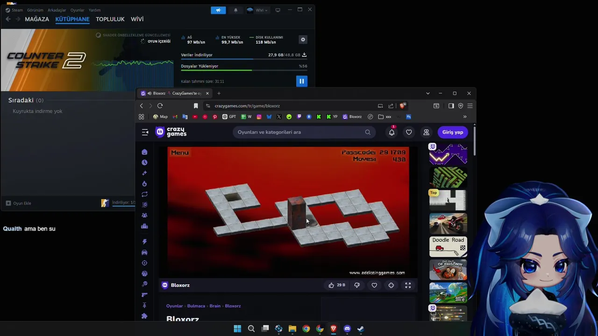The width and height of the screenshot is (598, 336).
Task: Open the Görünüm menu in Steam
Action: pyautogui.click(x=35, y=10)
